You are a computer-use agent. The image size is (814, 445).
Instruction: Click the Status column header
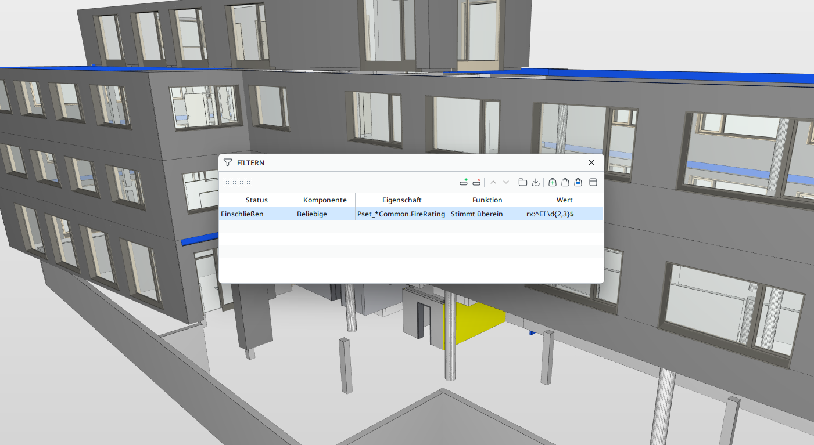click(x=256, y=200)
